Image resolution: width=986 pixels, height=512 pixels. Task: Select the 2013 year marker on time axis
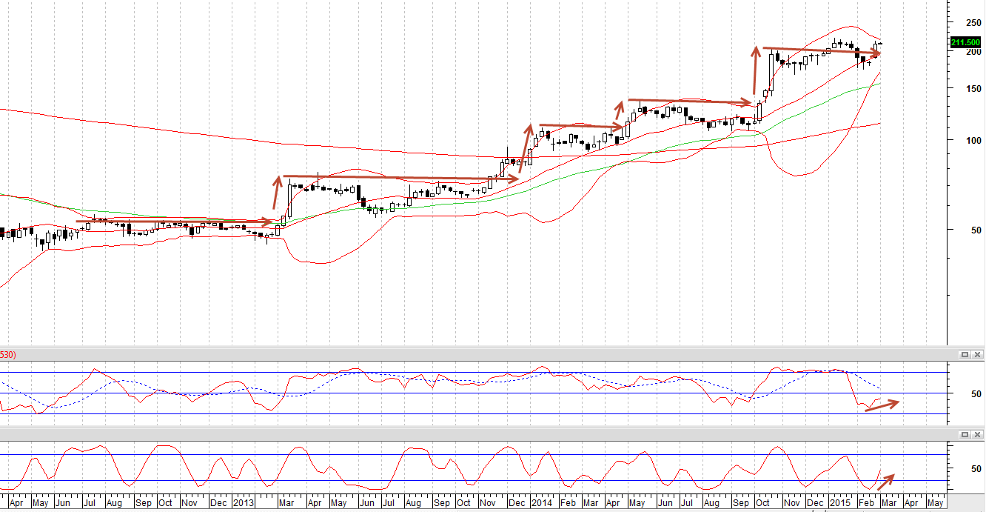[244, 502]
